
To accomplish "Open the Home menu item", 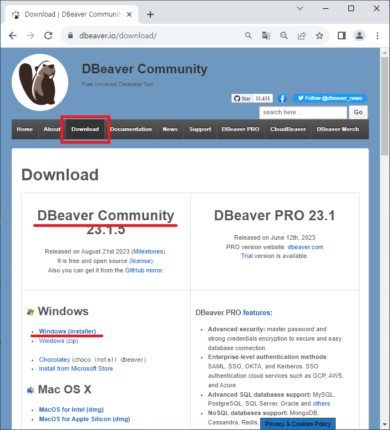I will [x=24, y=129].
